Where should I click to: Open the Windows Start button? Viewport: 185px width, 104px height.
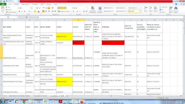3,102
